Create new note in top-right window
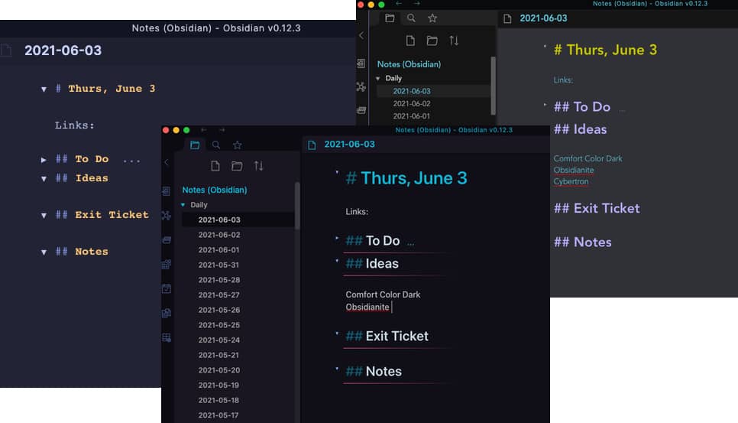Viewport: 738px width, 423px height. click(410, 41)
